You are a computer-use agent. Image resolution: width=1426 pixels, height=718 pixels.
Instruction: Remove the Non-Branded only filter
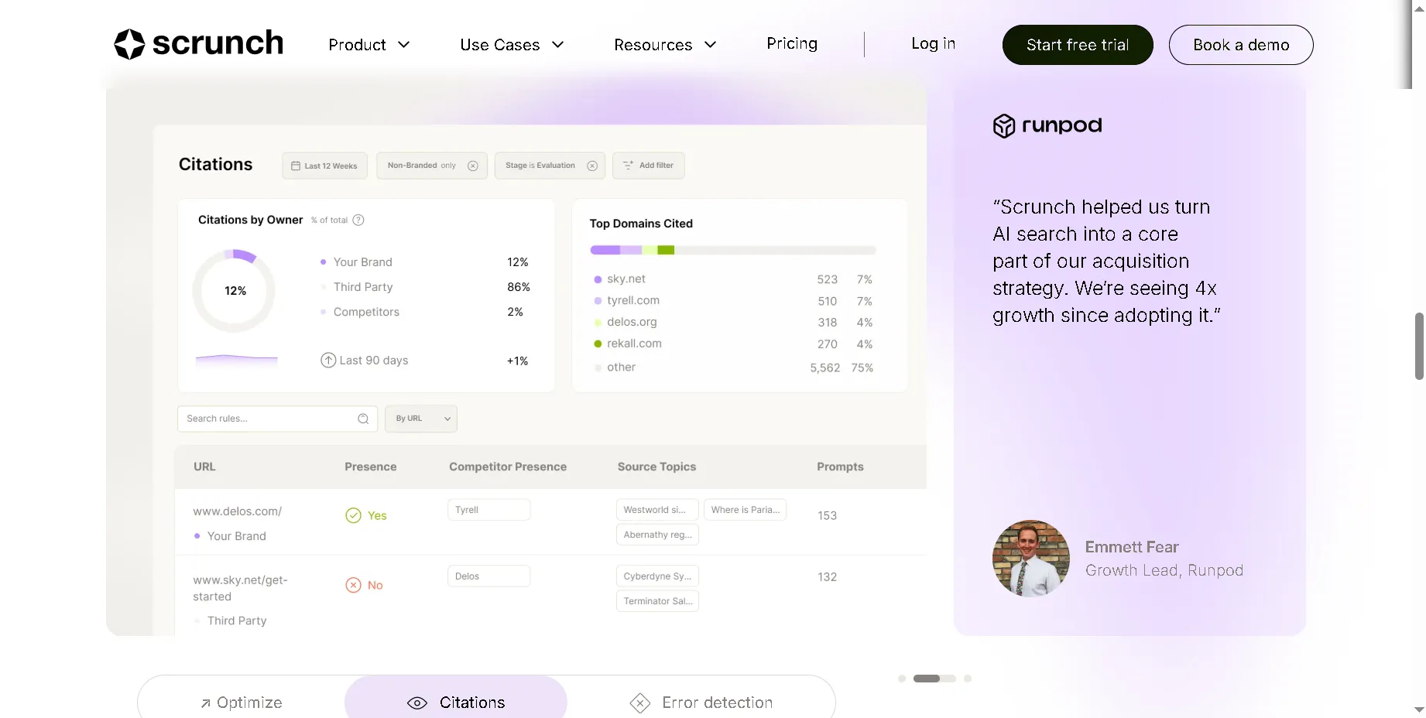coord(473,166)
